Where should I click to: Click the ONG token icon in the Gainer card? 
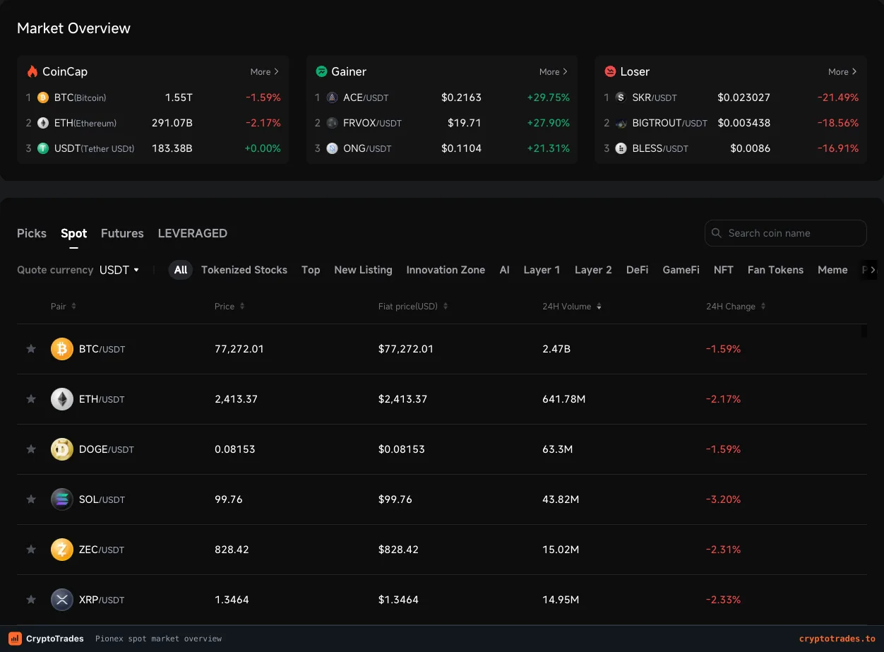click(x=333, y=148)
